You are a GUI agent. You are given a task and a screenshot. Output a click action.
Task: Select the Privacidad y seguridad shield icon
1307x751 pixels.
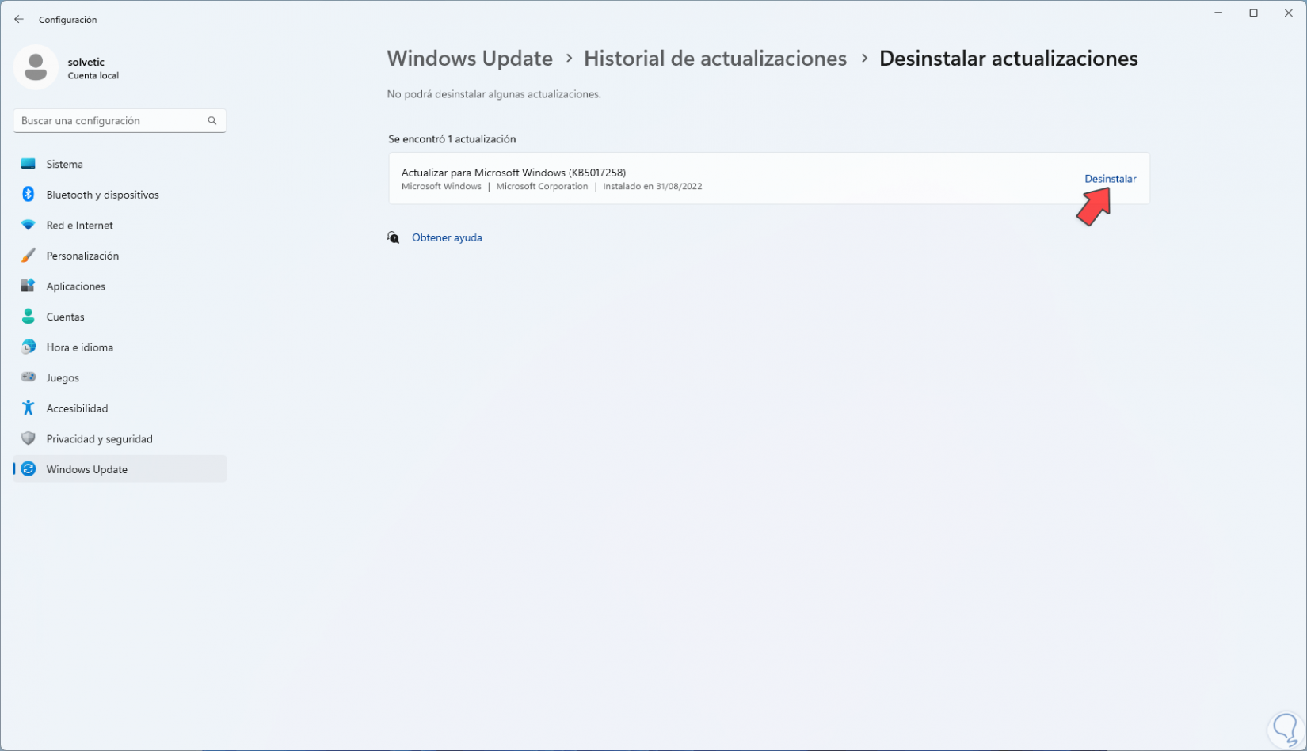[x=29, y=438]
